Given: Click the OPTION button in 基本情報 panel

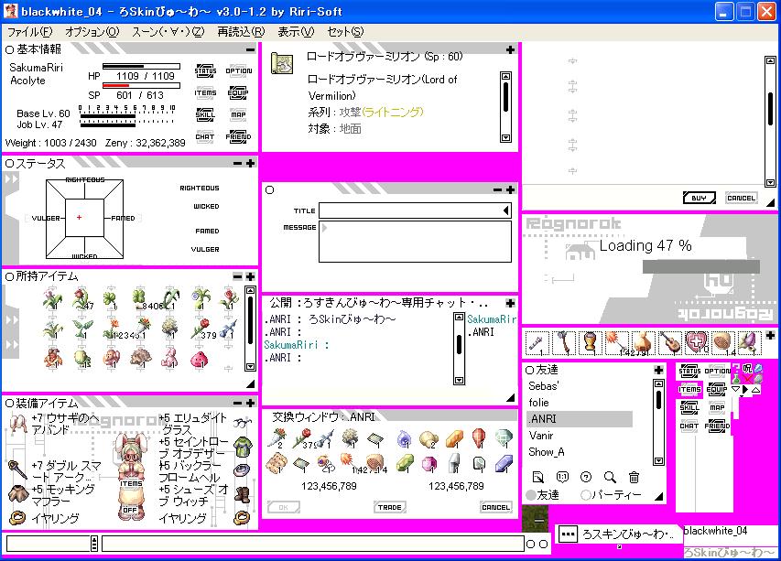Looking at the screenshot, I should click(x=239, y=70).
